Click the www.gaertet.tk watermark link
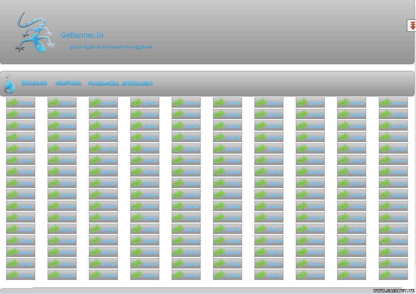The height and width of the screenshot is (294, 416). pyautogui.click(x=393, y=291)
